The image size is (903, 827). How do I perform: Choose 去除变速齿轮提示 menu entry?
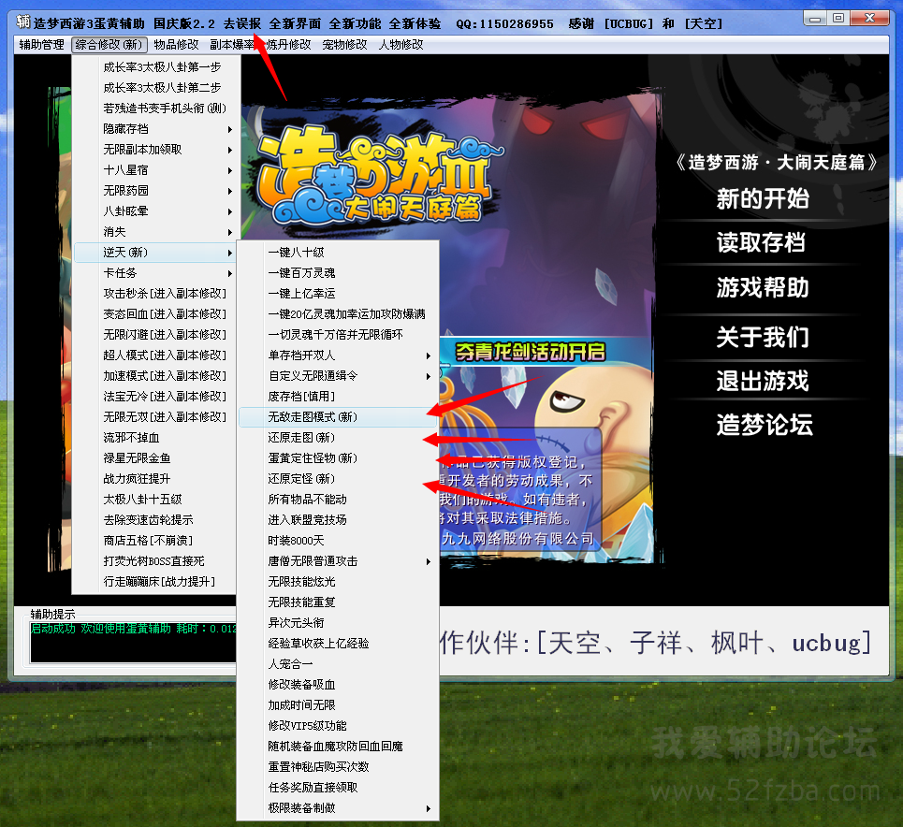154,520
